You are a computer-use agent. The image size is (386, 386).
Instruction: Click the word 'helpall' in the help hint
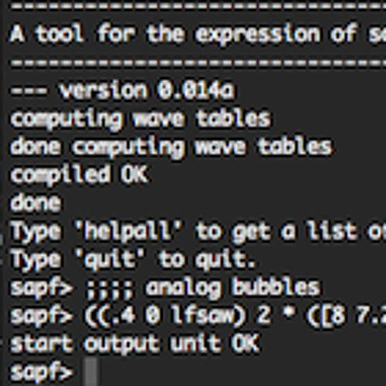[128, 231]
